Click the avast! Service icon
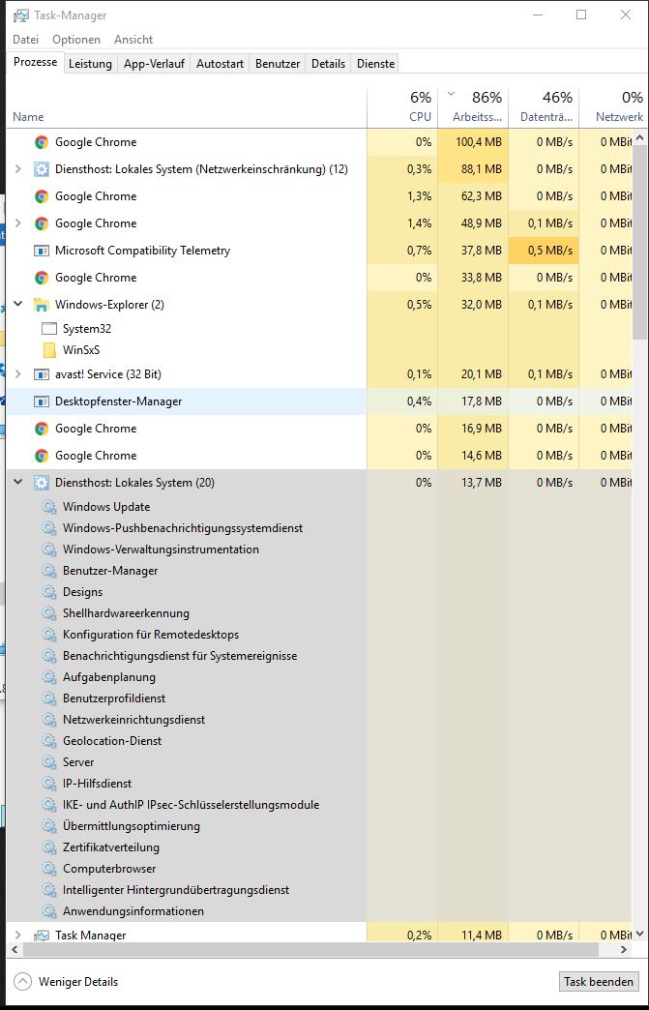Image resolution: width=649 pixels, height=1010 pixels. click(x=42, y=374)
